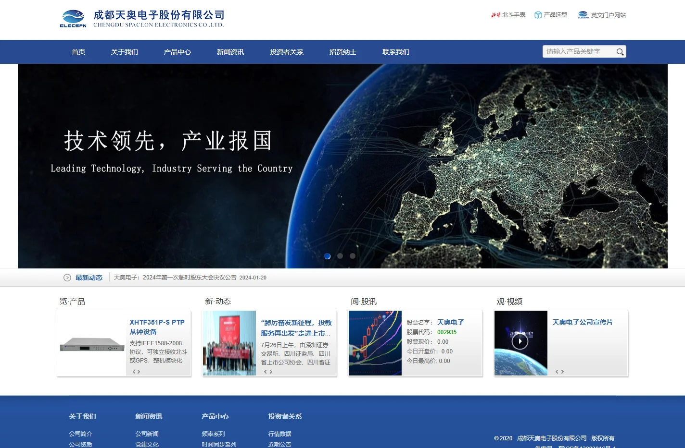
Task: Click the 览·产品 section heading
Action: point(72,302)
